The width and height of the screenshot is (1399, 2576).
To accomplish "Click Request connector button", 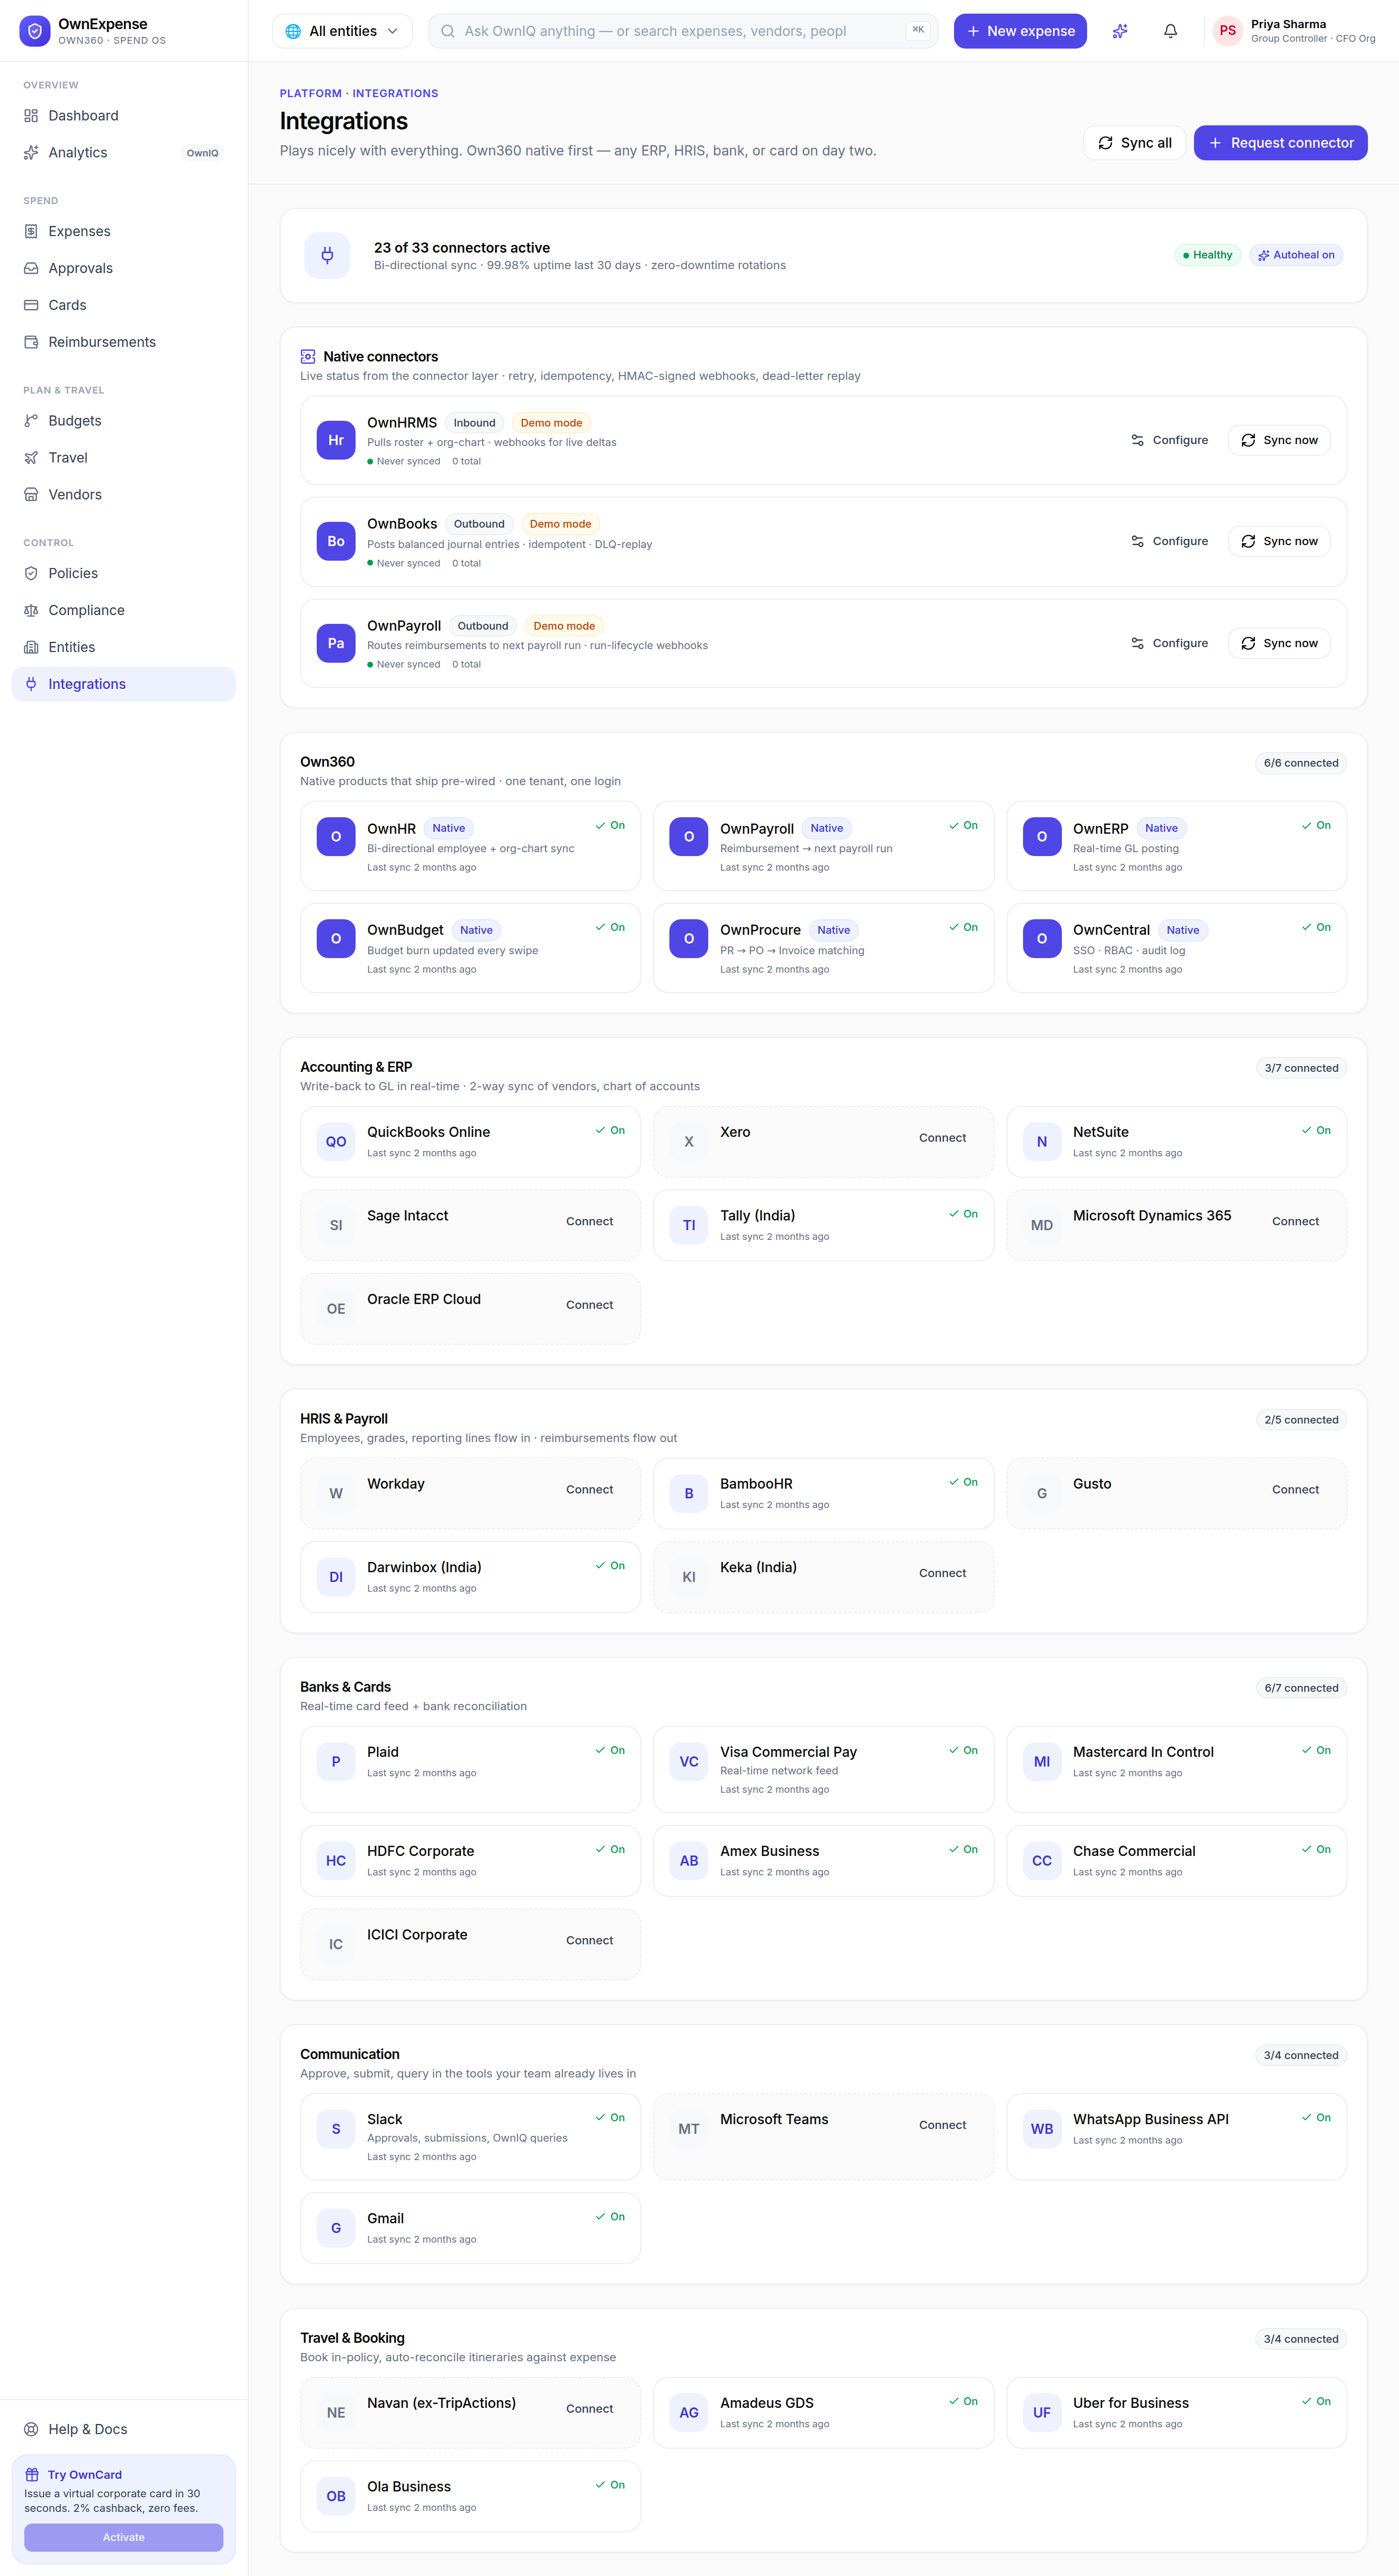I will tap(1280, 143).
